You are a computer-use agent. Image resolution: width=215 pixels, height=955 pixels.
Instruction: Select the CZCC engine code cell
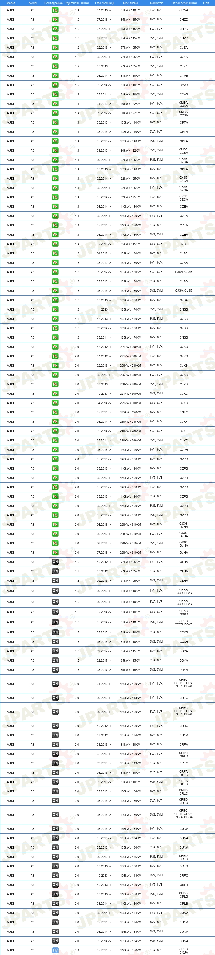pyautogui.click(x=183, y=244)
